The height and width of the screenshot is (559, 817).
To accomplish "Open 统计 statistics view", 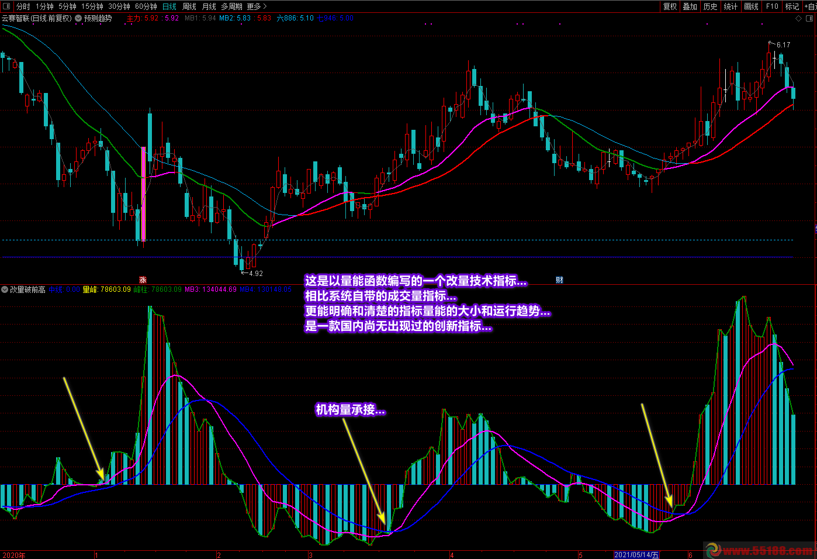I will click(x=731, y=6).
